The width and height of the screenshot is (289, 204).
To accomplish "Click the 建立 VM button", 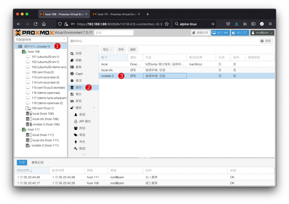I will click(220, 33).
